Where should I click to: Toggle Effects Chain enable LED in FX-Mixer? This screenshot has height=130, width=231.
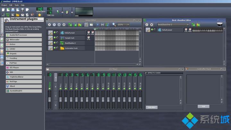(146, 73)
